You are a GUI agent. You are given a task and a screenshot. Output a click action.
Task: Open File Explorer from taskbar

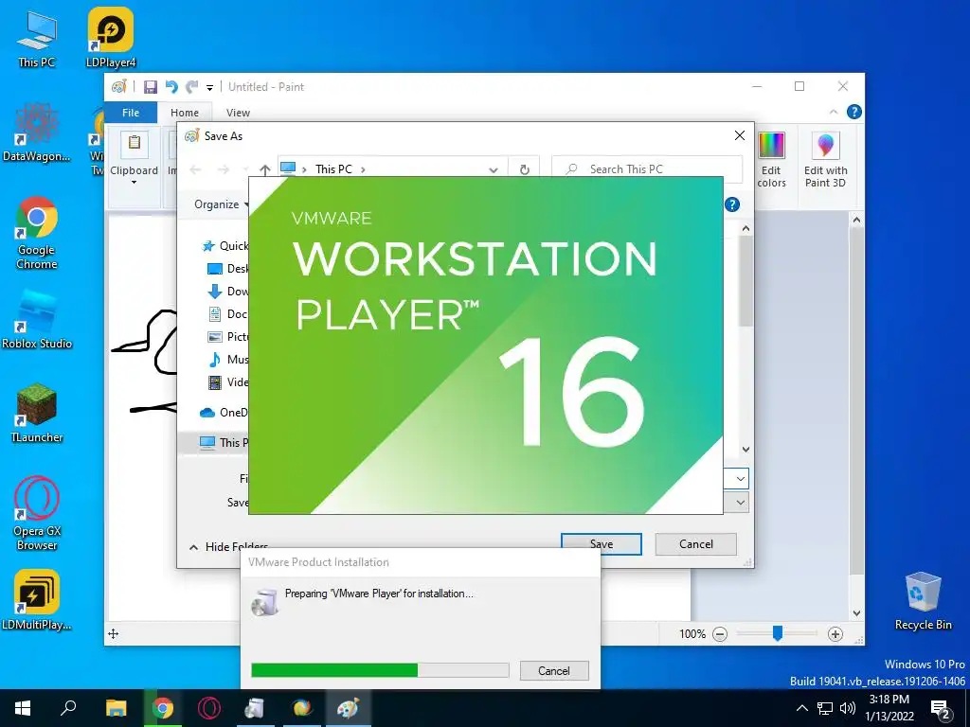[116, 708]
